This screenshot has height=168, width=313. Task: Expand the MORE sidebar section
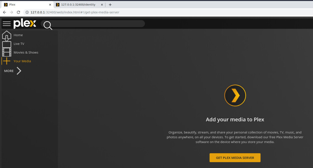pyautogui.click(x=13, y=71)
